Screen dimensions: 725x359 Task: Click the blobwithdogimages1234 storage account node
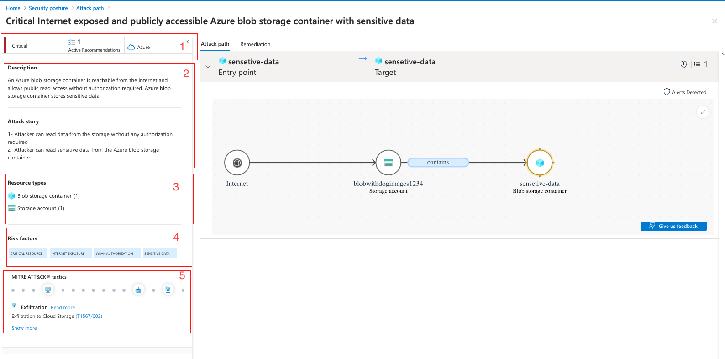(x=388, y=162)
